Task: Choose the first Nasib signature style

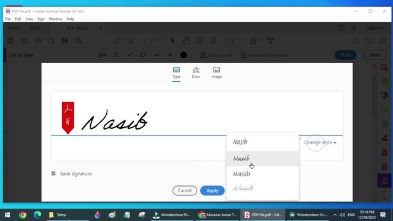Action: click(263, 142)
